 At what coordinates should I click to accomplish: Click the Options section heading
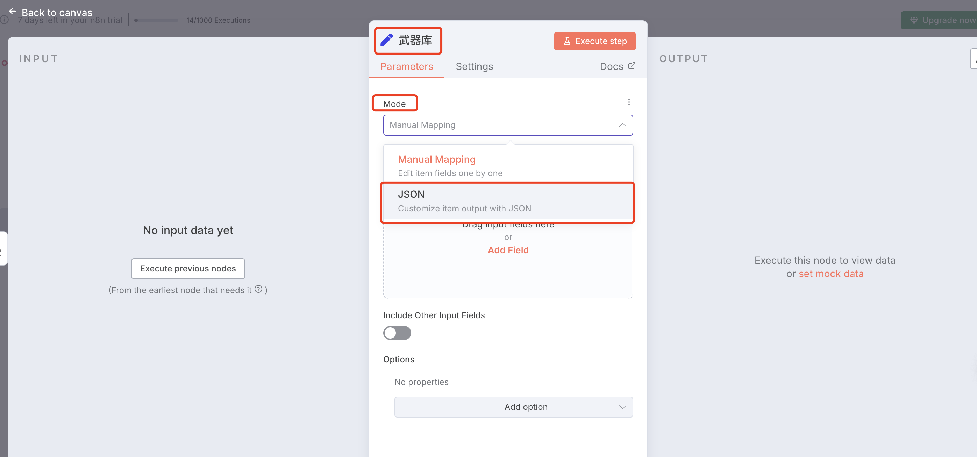click(399, 359)
